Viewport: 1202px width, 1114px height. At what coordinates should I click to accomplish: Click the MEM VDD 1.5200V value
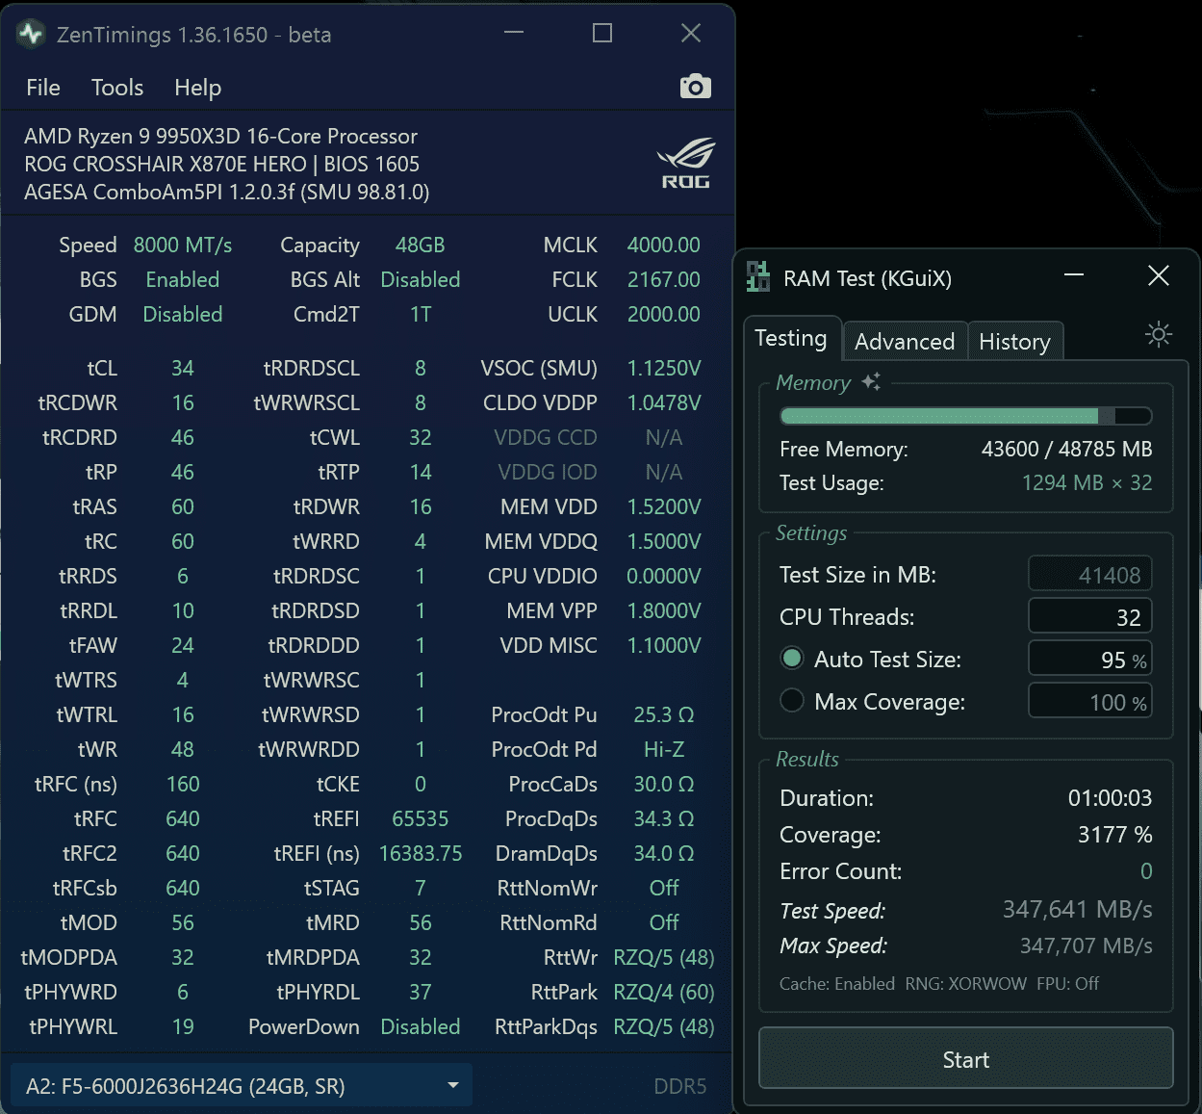click(664, 507)
